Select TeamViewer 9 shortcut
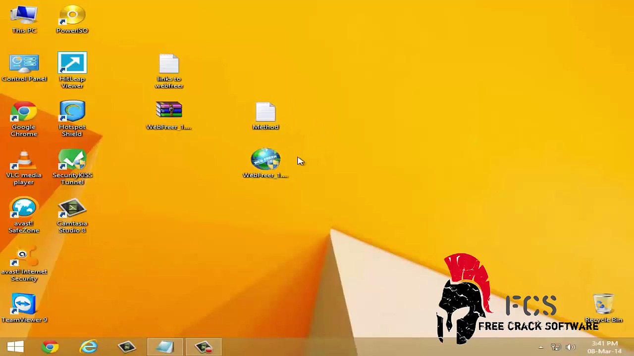 (24, 309)
